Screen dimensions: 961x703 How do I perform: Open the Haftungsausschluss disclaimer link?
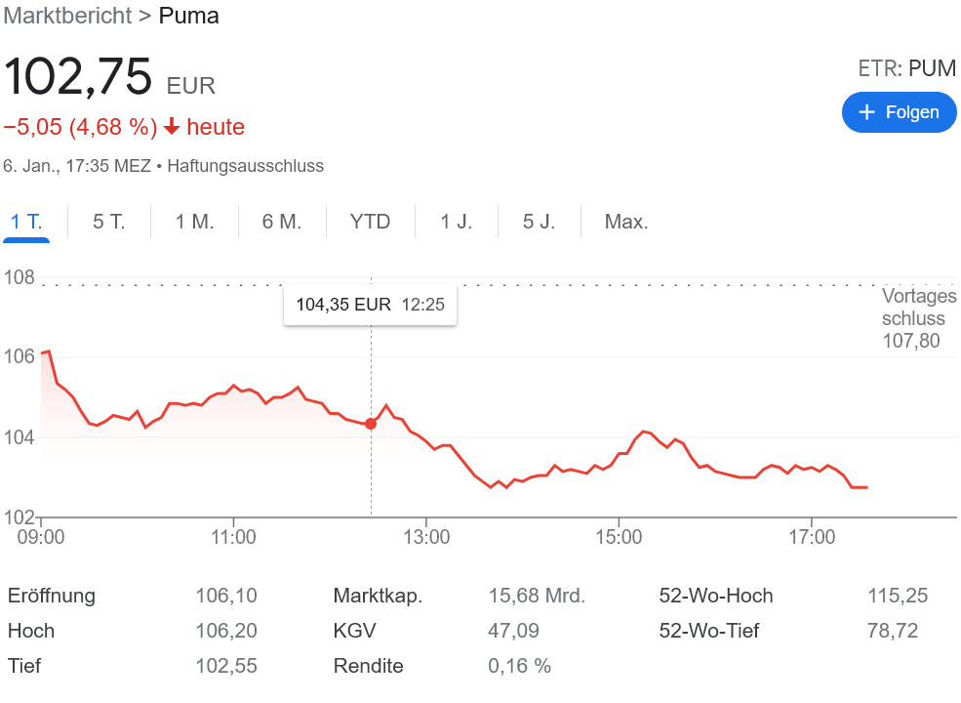point(246,166)
